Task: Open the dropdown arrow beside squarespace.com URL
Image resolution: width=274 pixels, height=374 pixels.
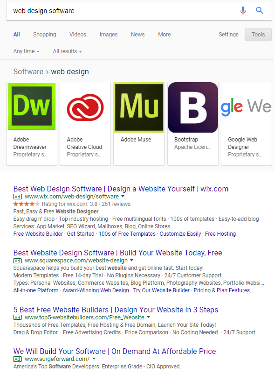Action: coord(132,260)
